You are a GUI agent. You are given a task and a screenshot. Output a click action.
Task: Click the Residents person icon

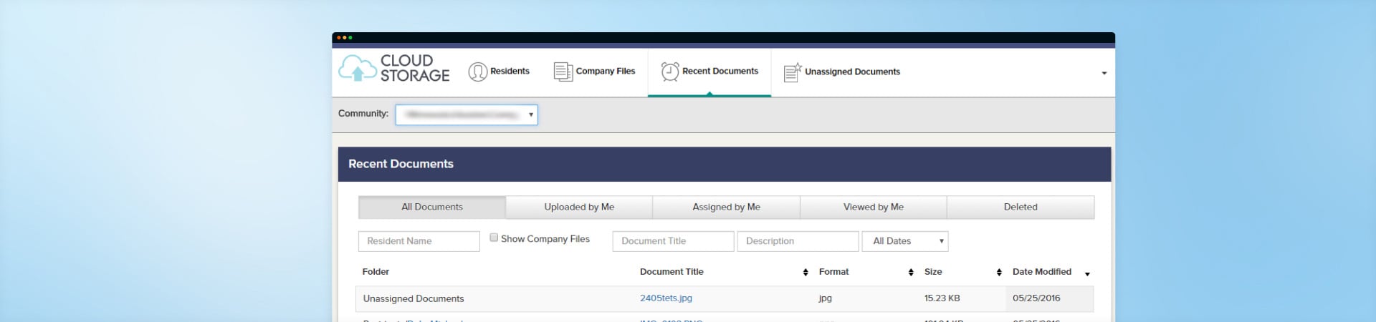click(477, 72)
